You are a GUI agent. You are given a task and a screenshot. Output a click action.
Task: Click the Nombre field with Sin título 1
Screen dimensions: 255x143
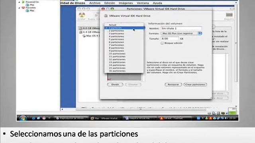point(181,28)
